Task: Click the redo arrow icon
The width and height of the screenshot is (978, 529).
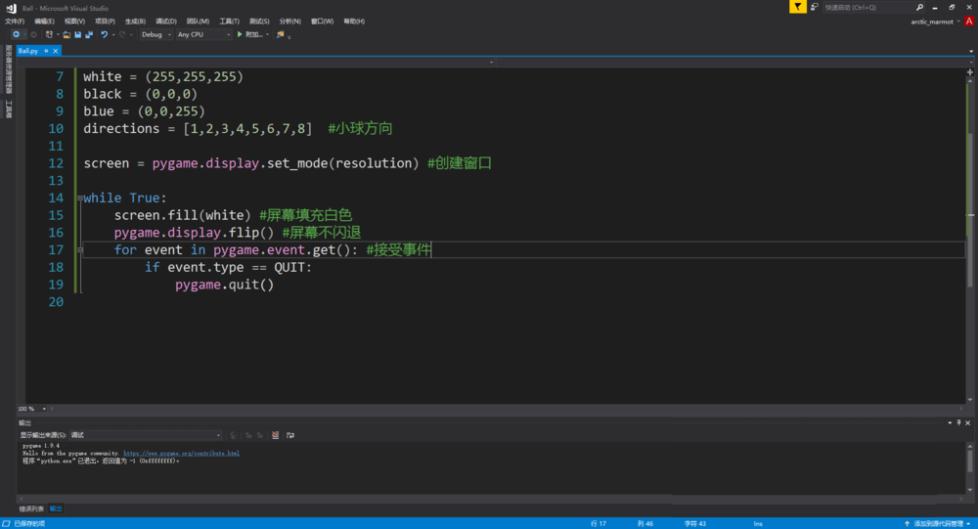Action: click(122, 35)
